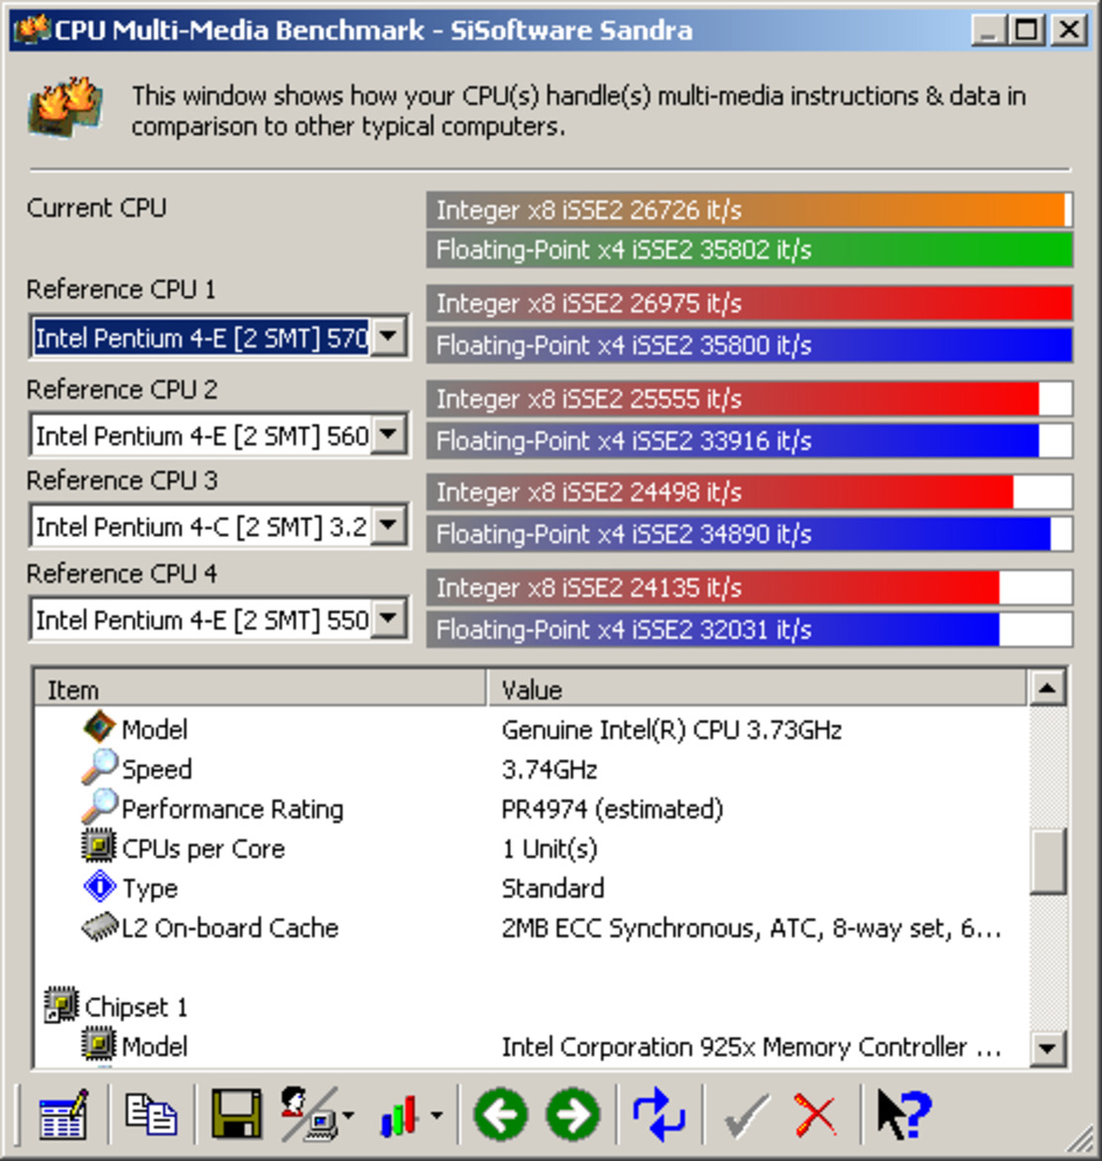Click the bar chart icon

click(x=400, y=1115)
